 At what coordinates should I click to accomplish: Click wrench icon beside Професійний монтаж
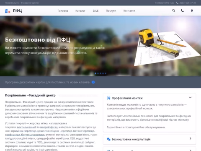(108, 98)
